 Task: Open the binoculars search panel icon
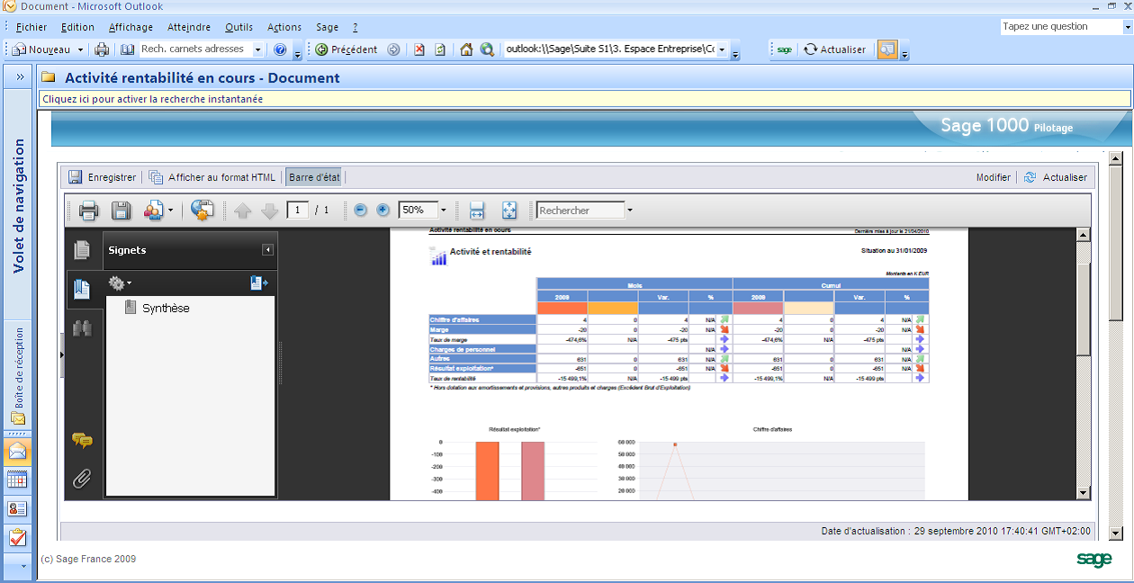[83, 328]
